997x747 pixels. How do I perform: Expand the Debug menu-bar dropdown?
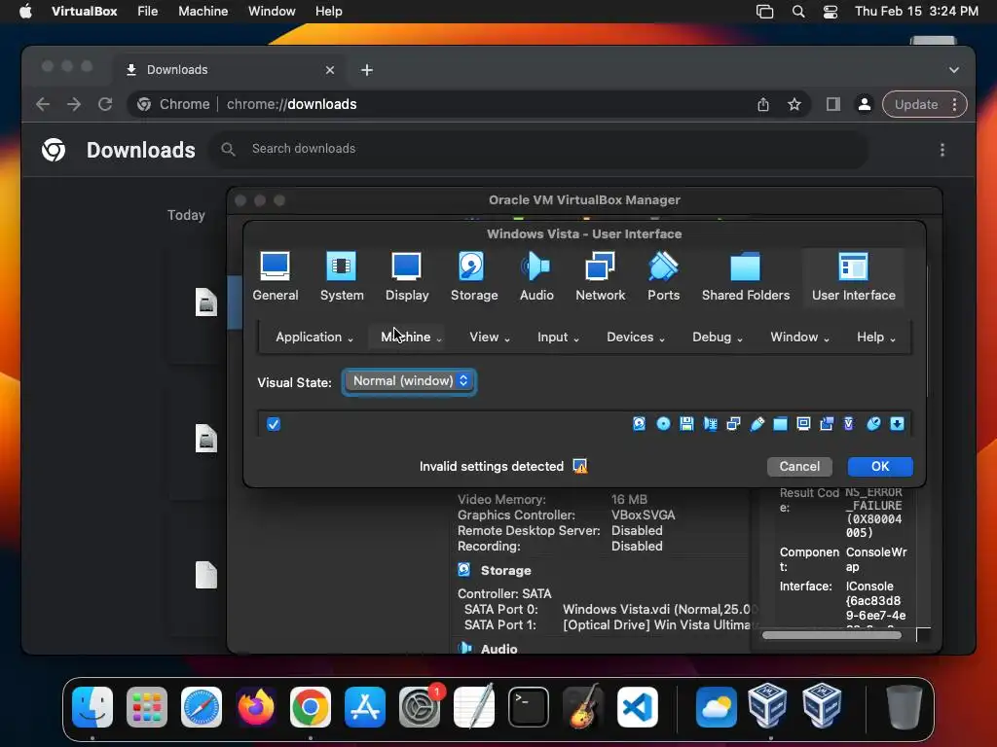point(717,337)
